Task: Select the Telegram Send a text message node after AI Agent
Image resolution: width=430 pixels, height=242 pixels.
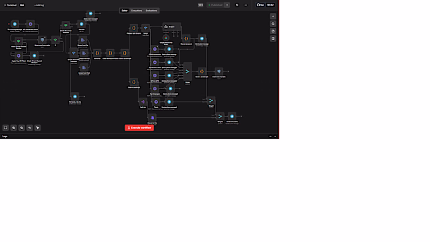Action: pos(202,39)
